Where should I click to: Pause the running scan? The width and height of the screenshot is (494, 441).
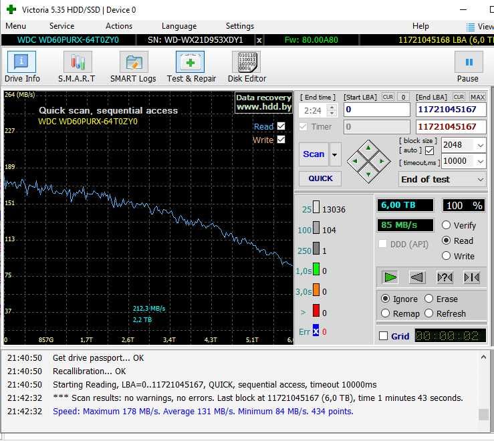click(468, 67)
